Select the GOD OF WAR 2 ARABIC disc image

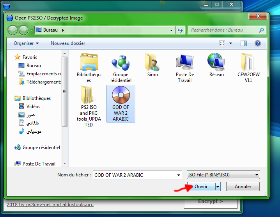[121, 95]
